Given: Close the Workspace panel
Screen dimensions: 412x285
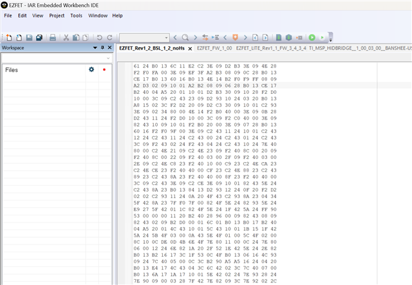Looking at the screenshot, I should click(110, 48).
